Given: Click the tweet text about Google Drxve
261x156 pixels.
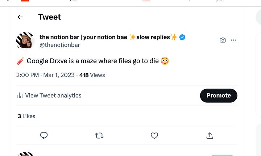Looking at the screenshot, I should (x=93, y=61).
